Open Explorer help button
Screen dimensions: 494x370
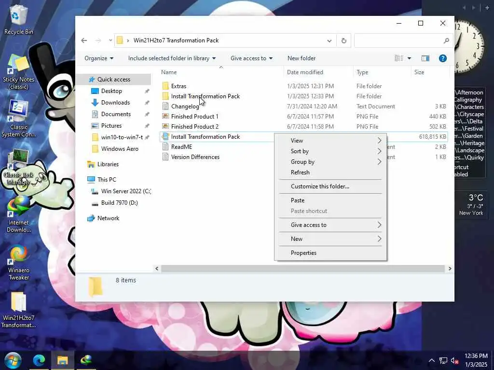443,58
